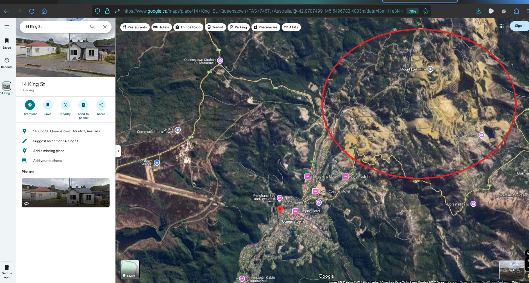
Task: Reset the 70% zoom level indicator
Action: pyautogui.click(x=412, y=11)
